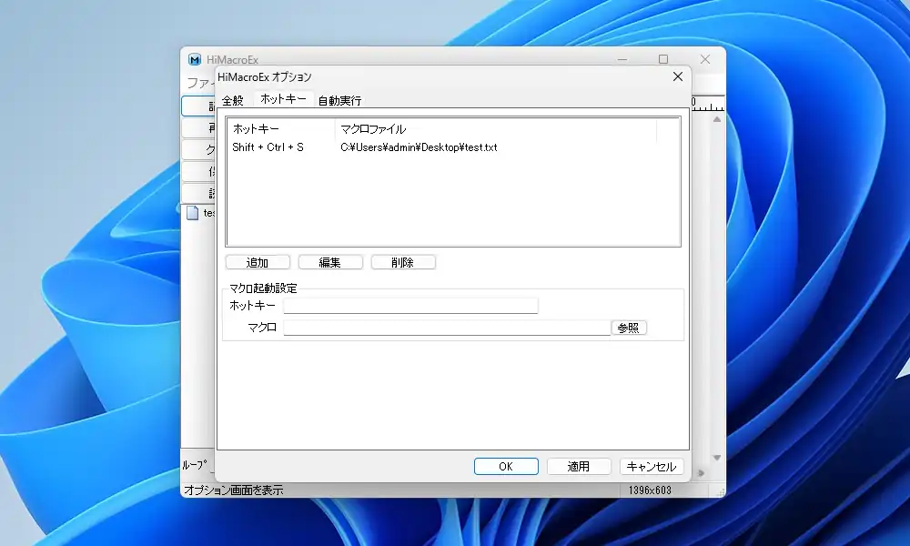This screenshot has height=546, width=910.
Task: Click the test file icon in left panel
Action: pyautogui.click(x=192, y=213)
